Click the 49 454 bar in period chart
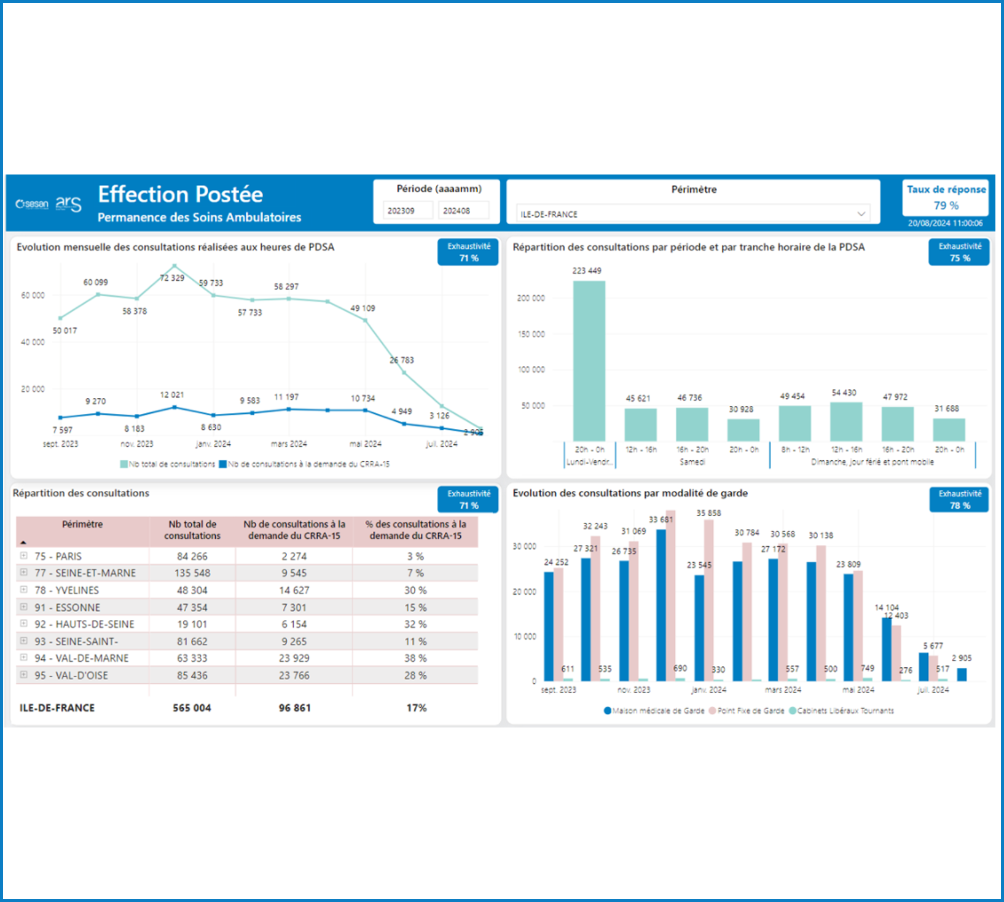1004x902 pixels. [794, 423]
